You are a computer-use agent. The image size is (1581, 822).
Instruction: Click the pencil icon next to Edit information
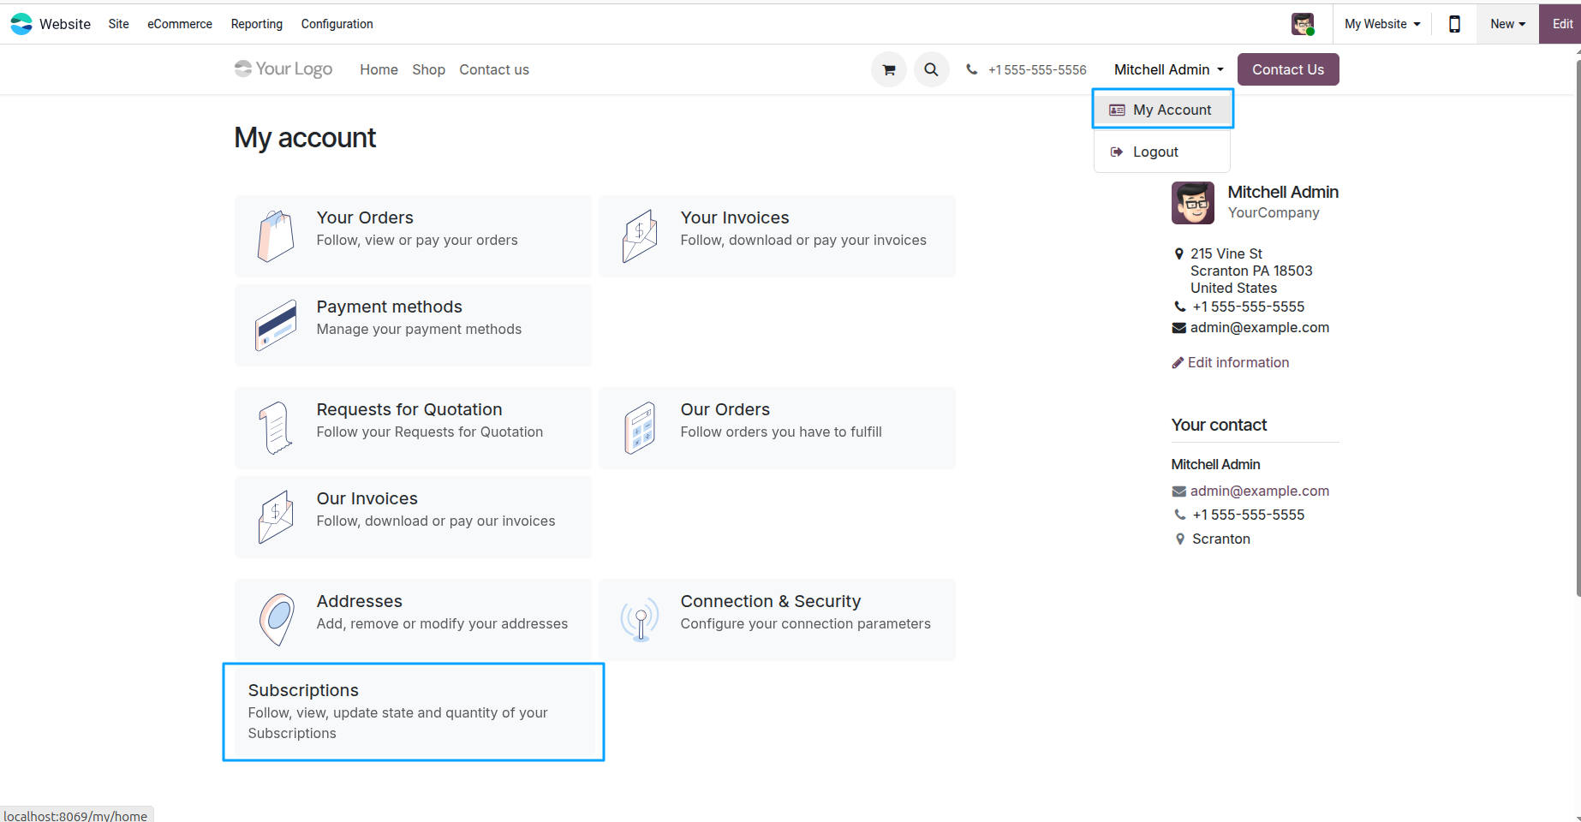pos(1178,363)
